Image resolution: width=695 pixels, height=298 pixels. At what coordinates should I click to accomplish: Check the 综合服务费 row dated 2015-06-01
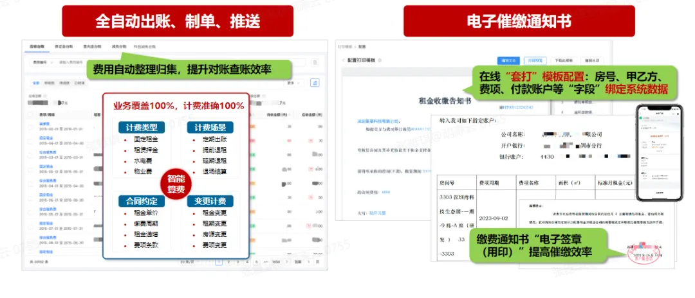point(31,240)
